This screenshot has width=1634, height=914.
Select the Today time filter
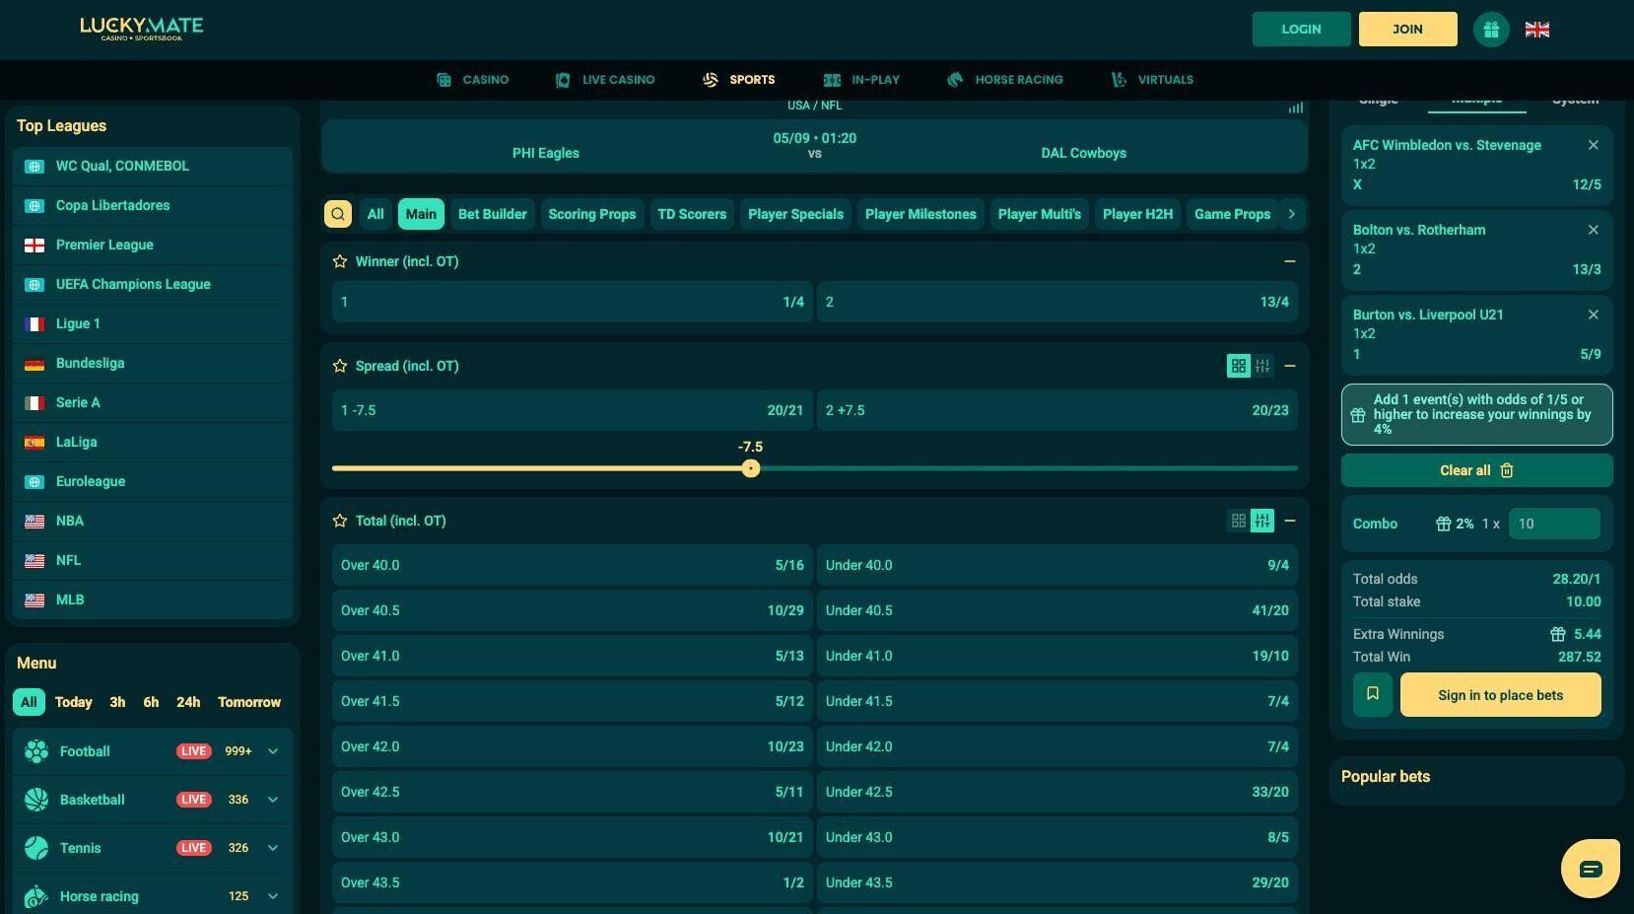pos(73,702)
